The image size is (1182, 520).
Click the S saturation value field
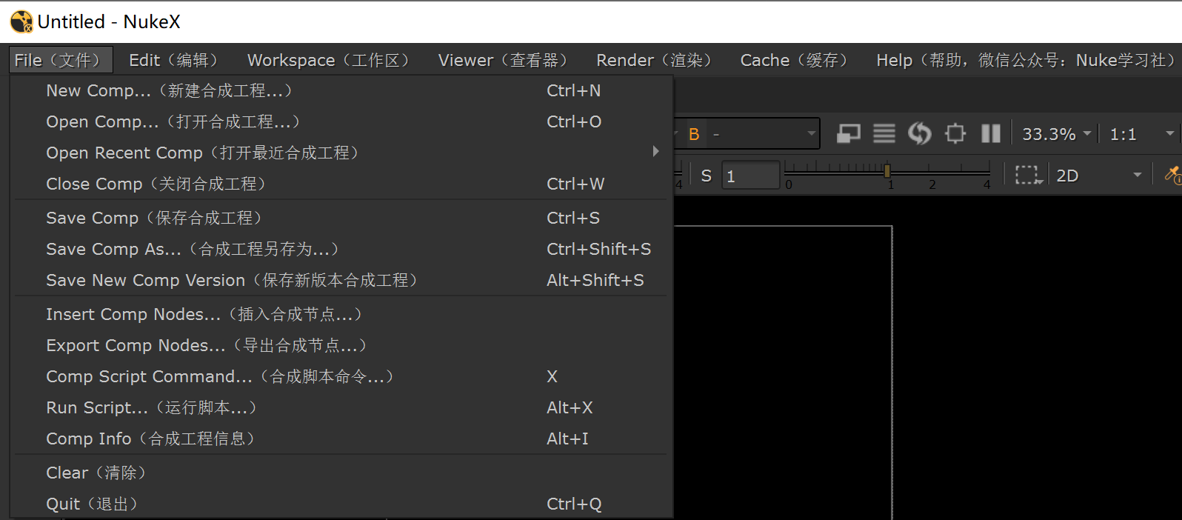coord(750,176)
